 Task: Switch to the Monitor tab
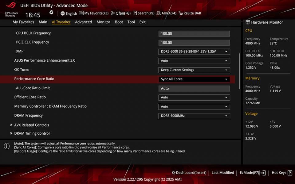pos(103,22)
